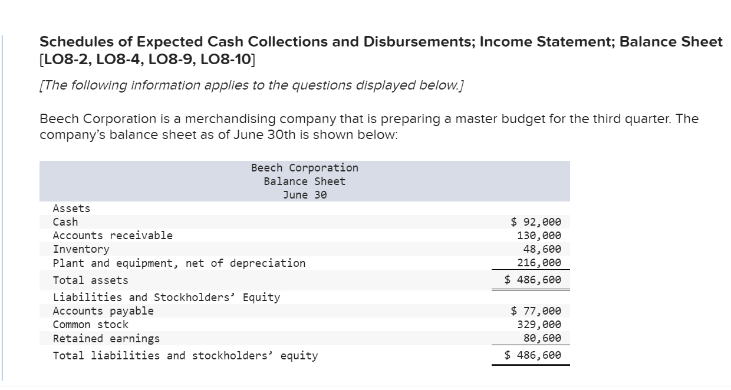The image size is (731, 390).
Task: Click the Beech Corporation table header
Action: pos(304,167)
